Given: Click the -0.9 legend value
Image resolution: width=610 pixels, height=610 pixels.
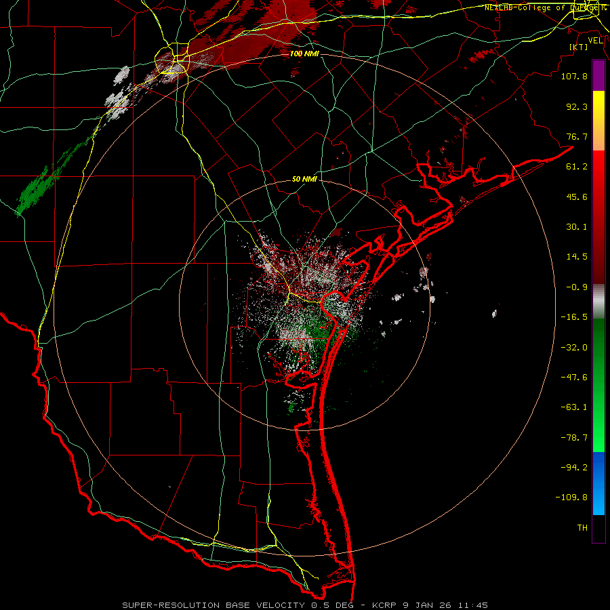Looking at the screenshot, I should (577, 287).
